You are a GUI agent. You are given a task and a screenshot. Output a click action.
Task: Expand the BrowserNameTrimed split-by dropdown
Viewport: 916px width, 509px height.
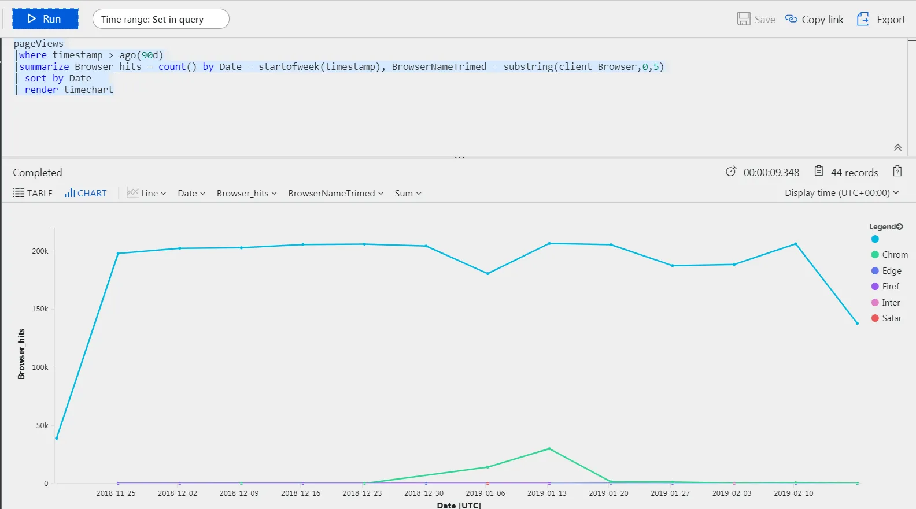coord(336,193)
